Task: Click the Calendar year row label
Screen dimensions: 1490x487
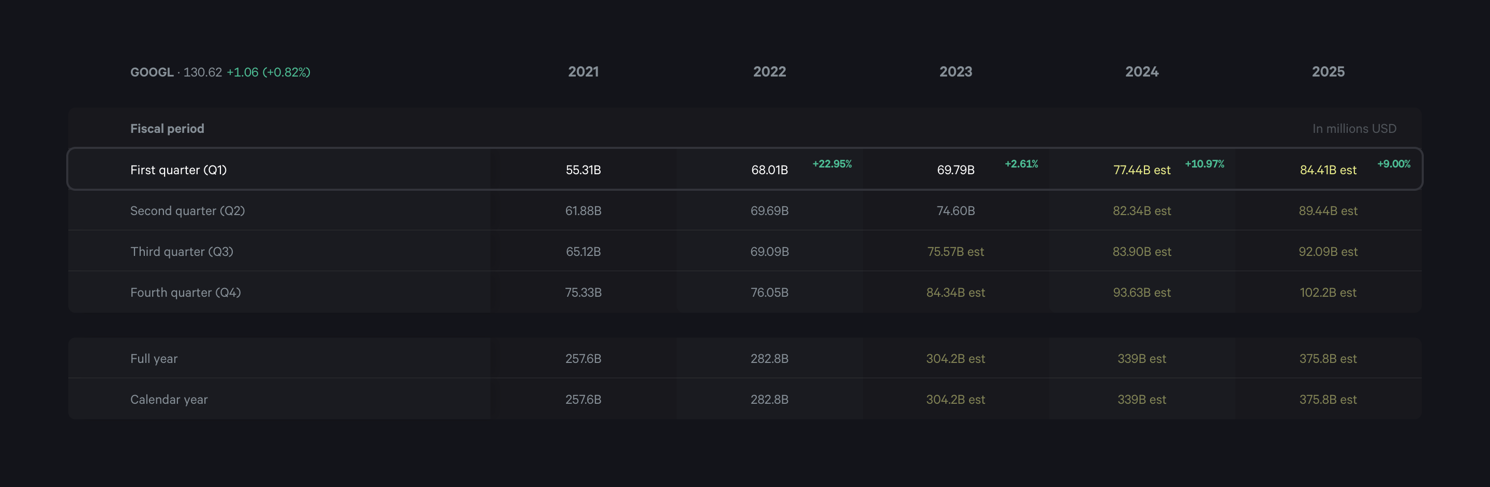Action: coord(169,400)
